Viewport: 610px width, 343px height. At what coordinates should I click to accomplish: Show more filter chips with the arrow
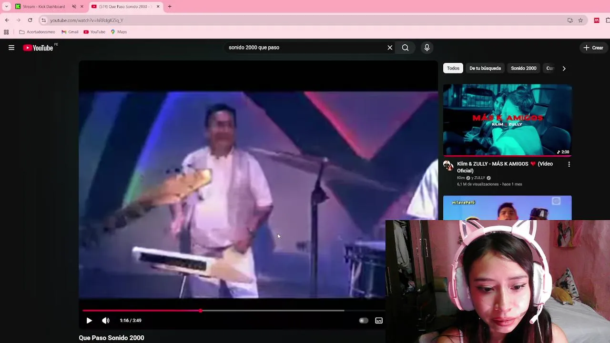[564, 68]
